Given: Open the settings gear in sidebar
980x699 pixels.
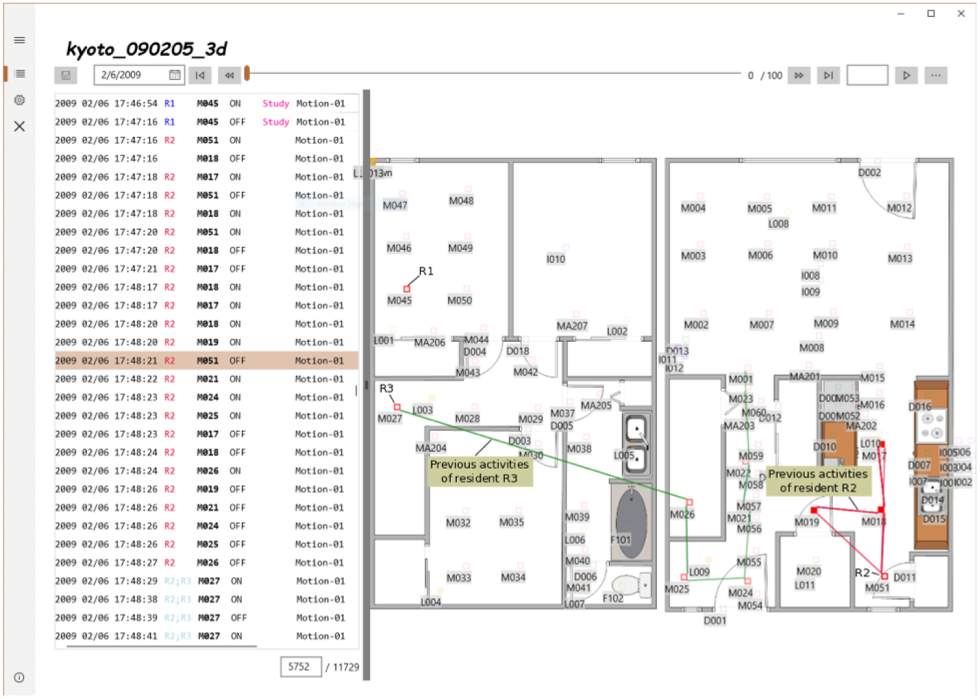Looking at the screenshot, I should pos(20,100).
